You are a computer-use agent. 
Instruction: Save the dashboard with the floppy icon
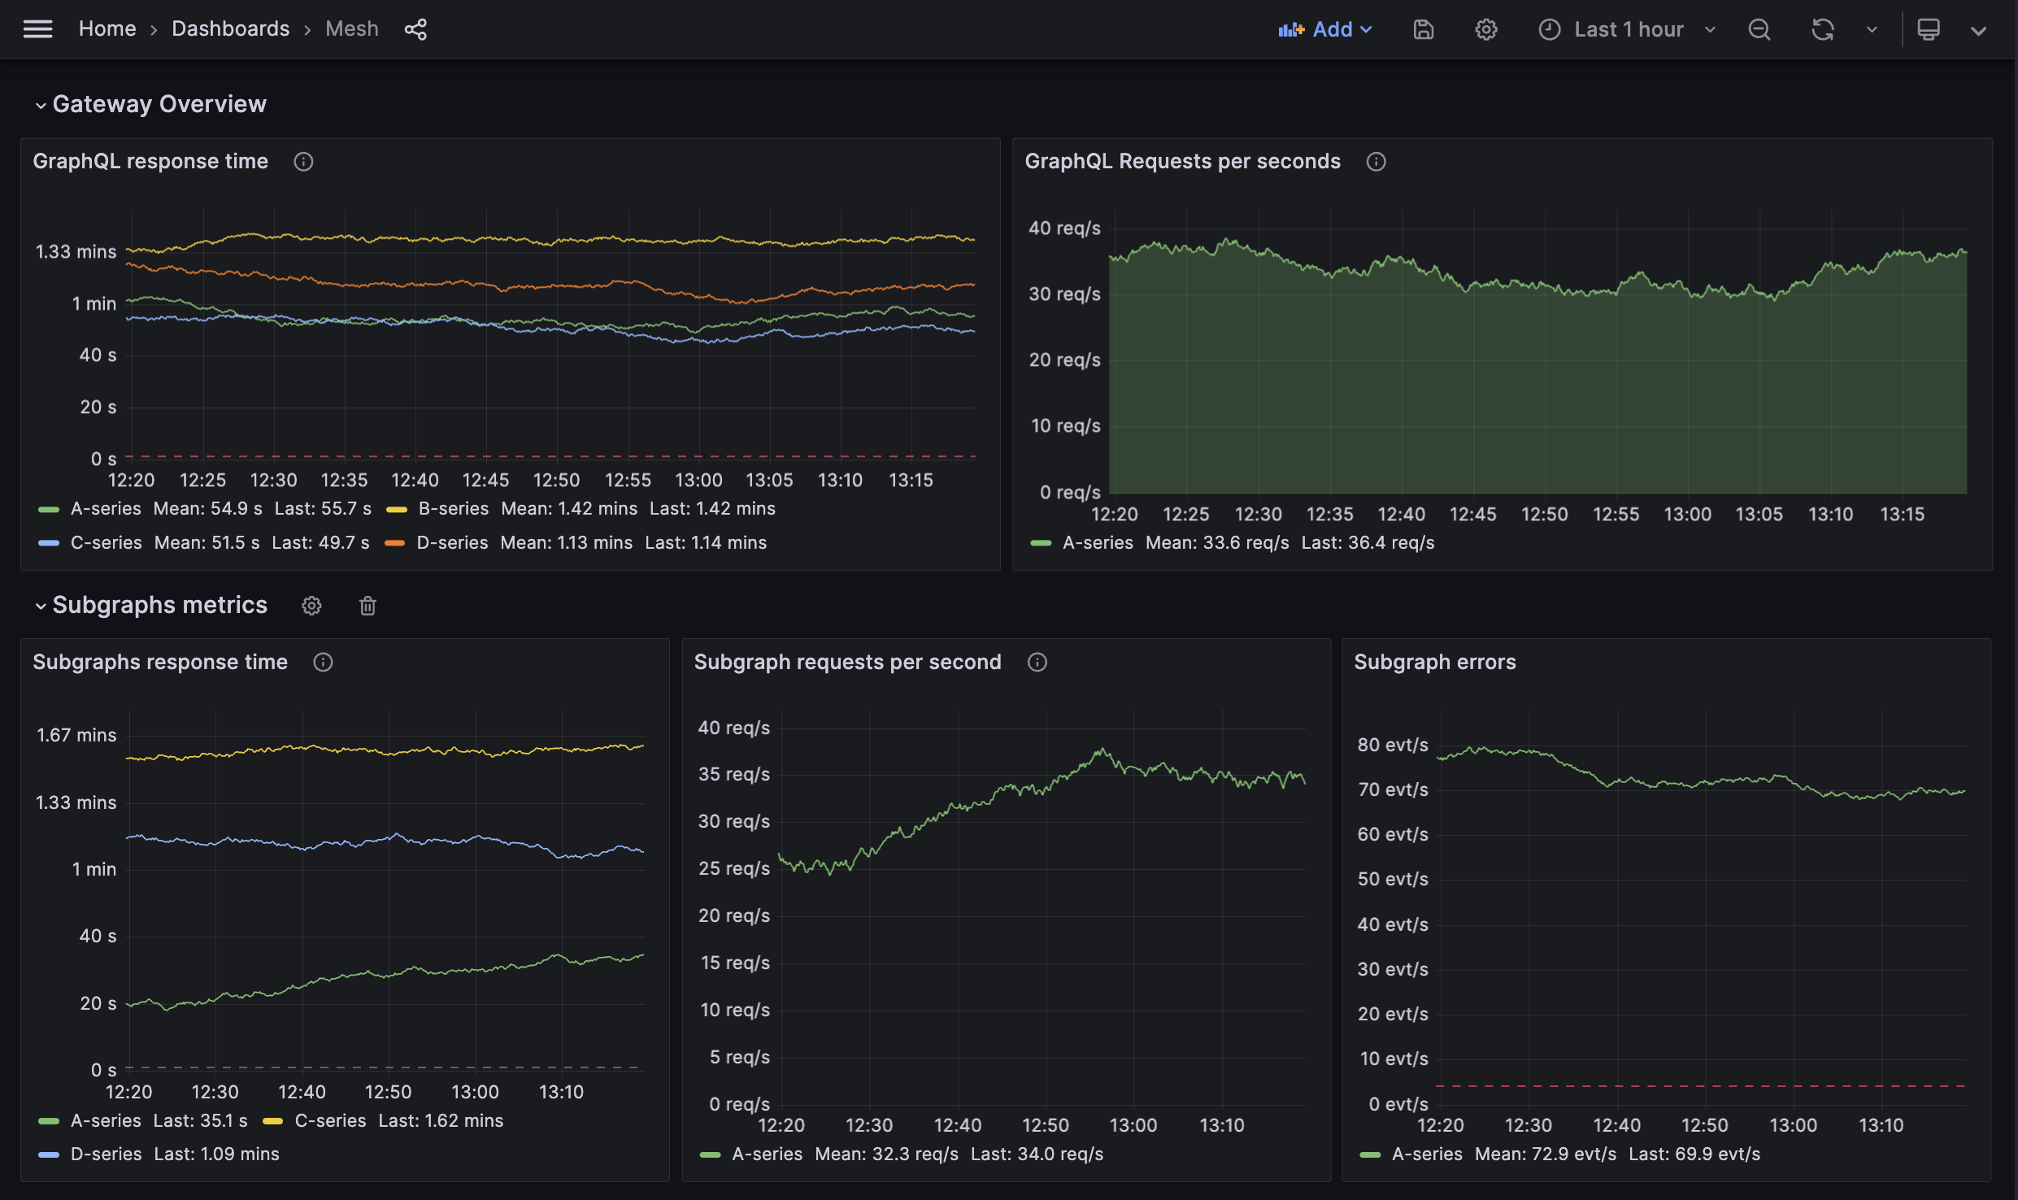1423,29
